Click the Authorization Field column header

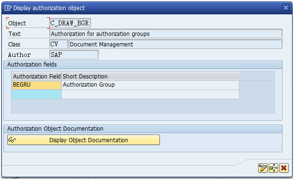click(x=36, y=76)
